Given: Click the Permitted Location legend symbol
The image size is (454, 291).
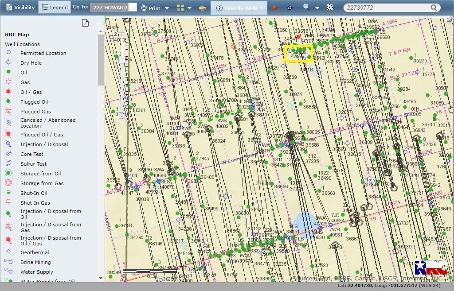Looking at the screenshot, I should [x=8, y=52].
